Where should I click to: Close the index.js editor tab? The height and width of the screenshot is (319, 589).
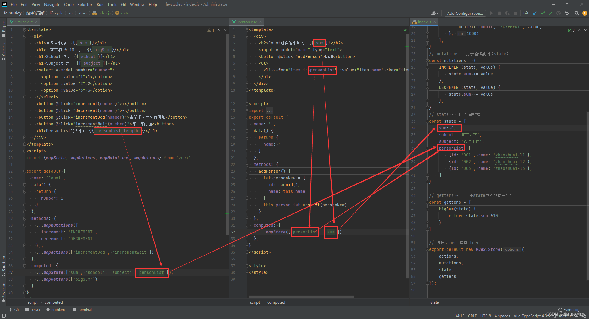click(x=435, y=22)
